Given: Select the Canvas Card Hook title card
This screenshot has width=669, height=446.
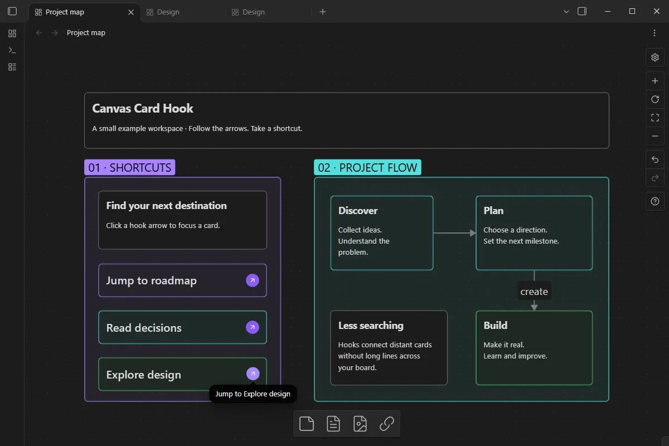Looking at the screenshot, I should pyautogui.click(x=346, y=120).
